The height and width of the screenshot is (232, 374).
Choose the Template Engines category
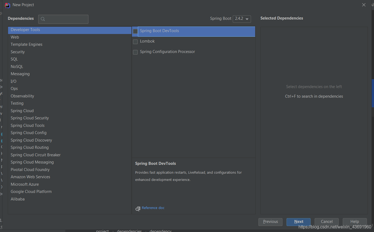(70, 44)
